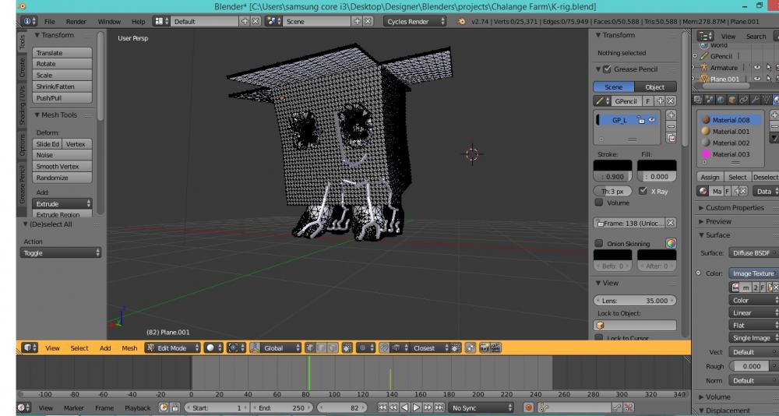Viewport: 779px width, 416px height.
Task: Jump to the first frame of the timeline
Action: (x=382, y=407)
